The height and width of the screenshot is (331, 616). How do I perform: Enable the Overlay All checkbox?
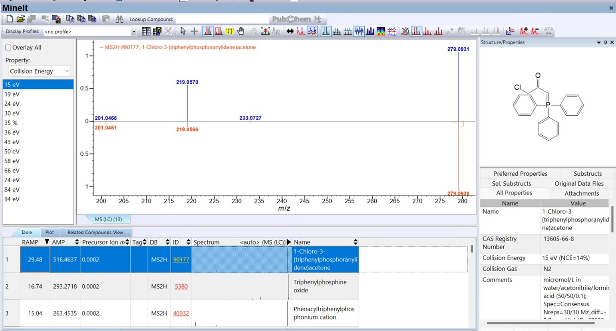point(8,48)
